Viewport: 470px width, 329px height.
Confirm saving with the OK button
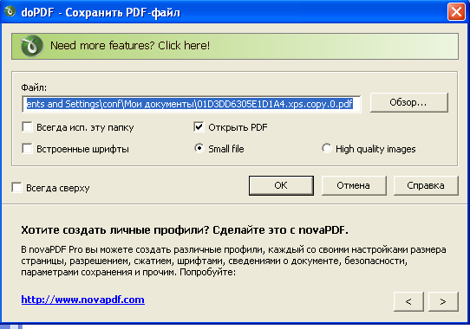(281, 185)
